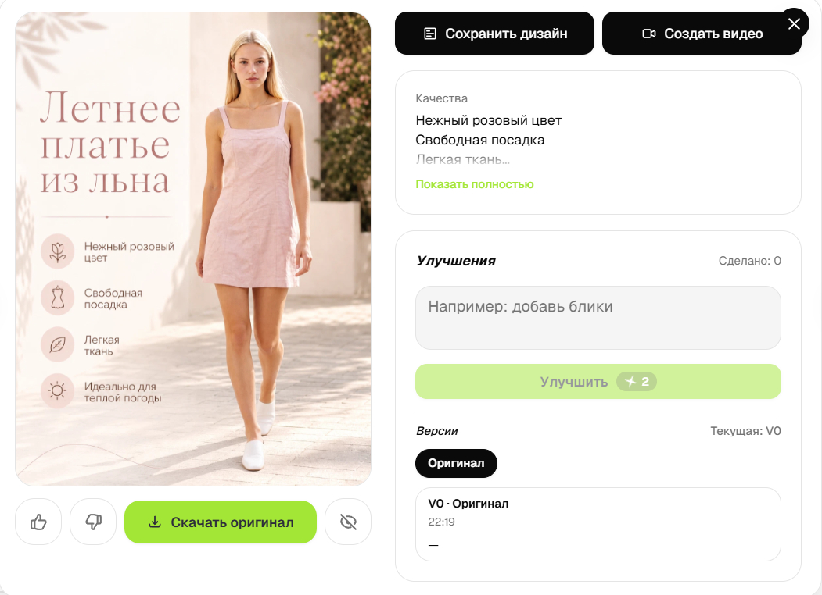822x595 pixels.
Task: Click the dress mannequin feature icon
Action: click(x=58, y=297)
